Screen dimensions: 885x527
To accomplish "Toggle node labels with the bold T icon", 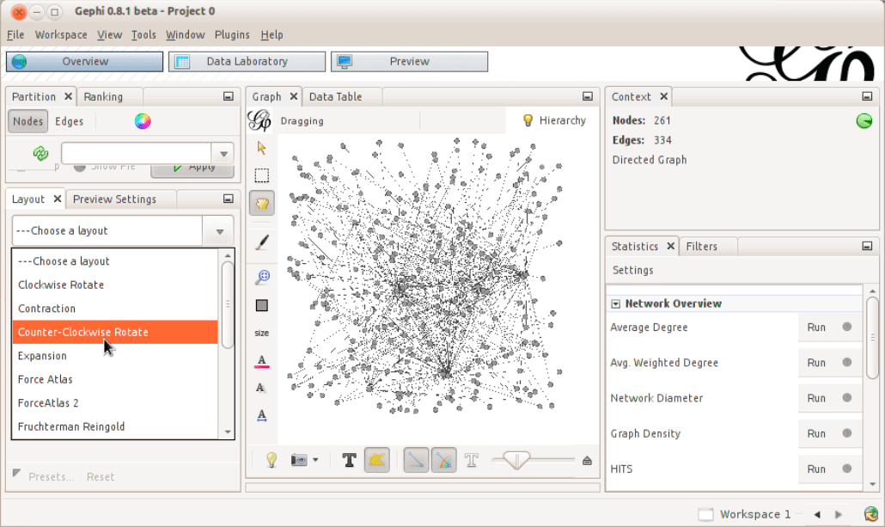I will (x=349, y=460).
